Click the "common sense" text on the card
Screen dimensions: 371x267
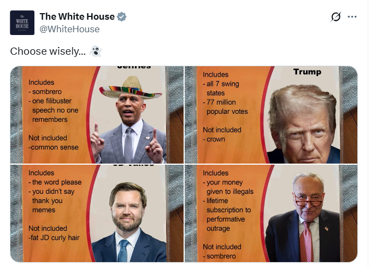54,147
